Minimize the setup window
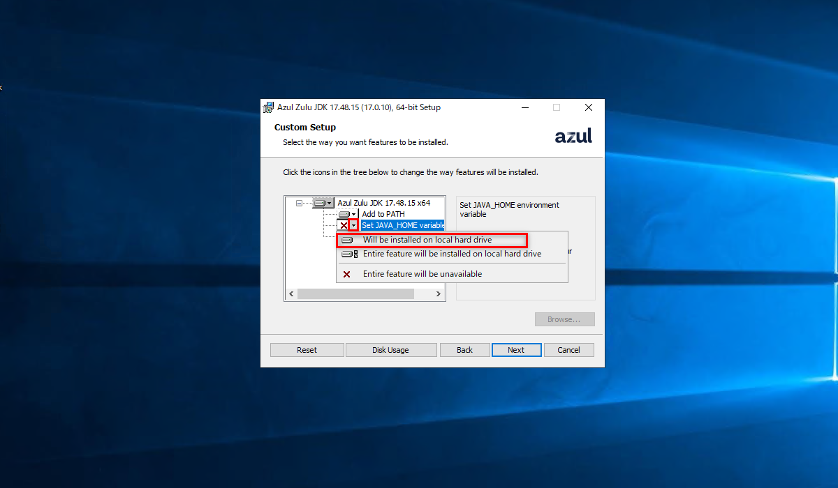838x488 pixels. click(524, 107)
